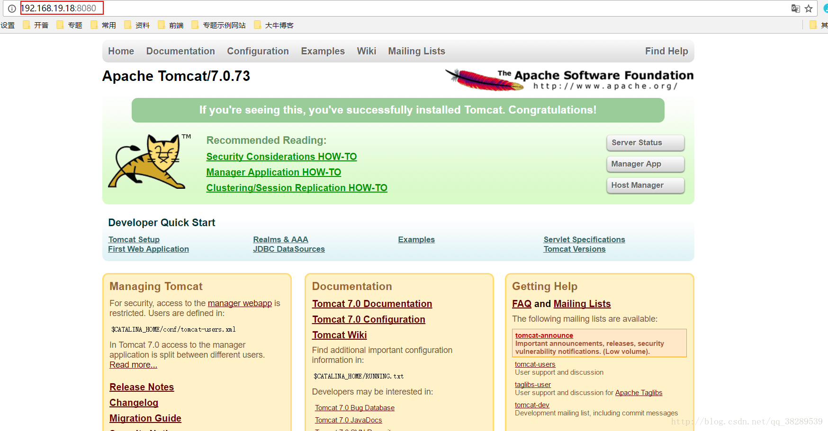Open the First Web Application link

pyautogui.click(x=148, y=249)
